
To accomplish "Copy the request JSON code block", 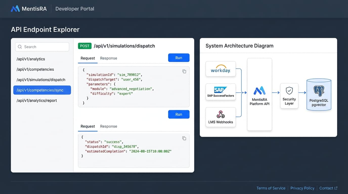I will tap(184, 71).
